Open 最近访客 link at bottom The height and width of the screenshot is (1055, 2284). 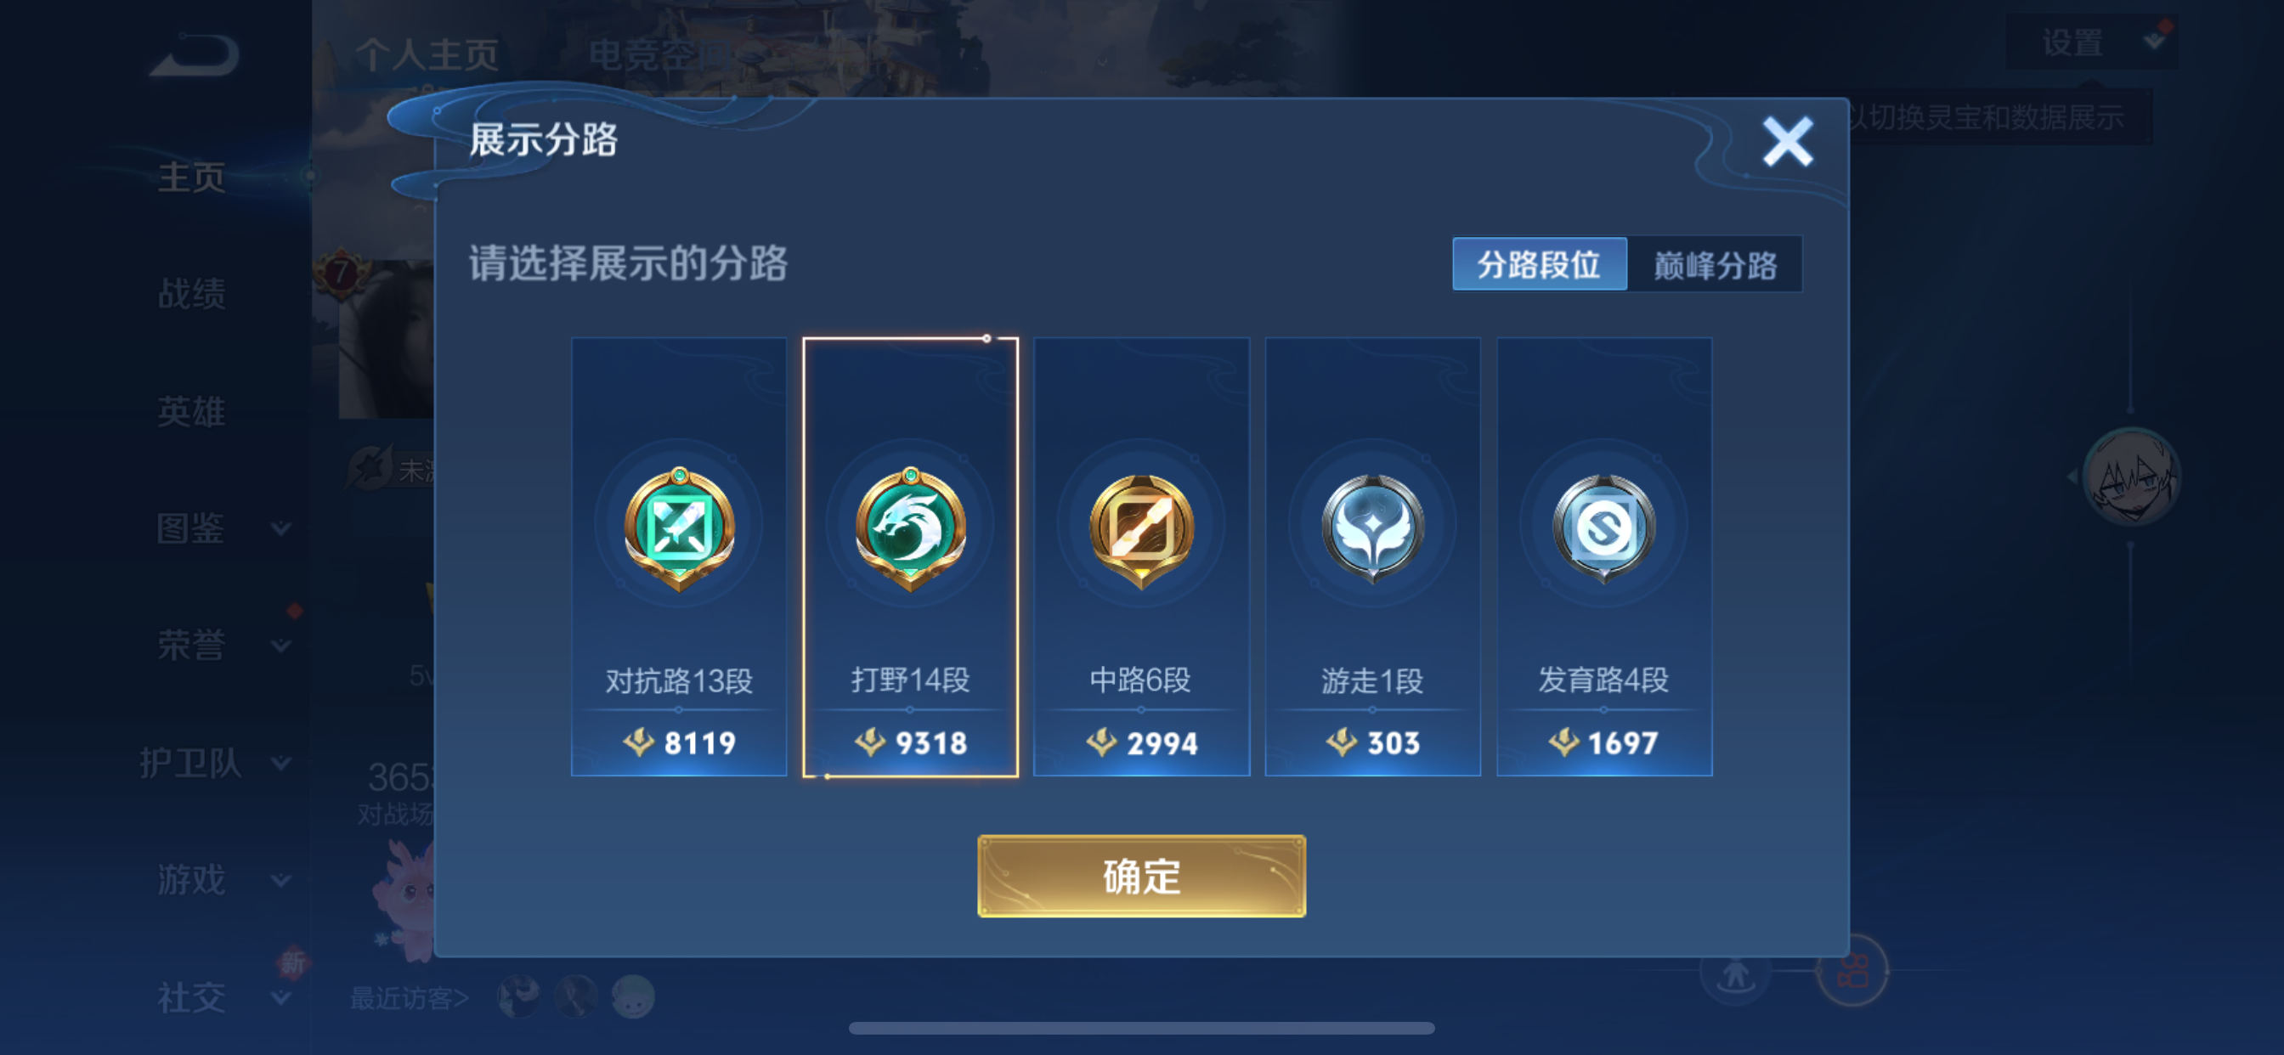(409, 998)
